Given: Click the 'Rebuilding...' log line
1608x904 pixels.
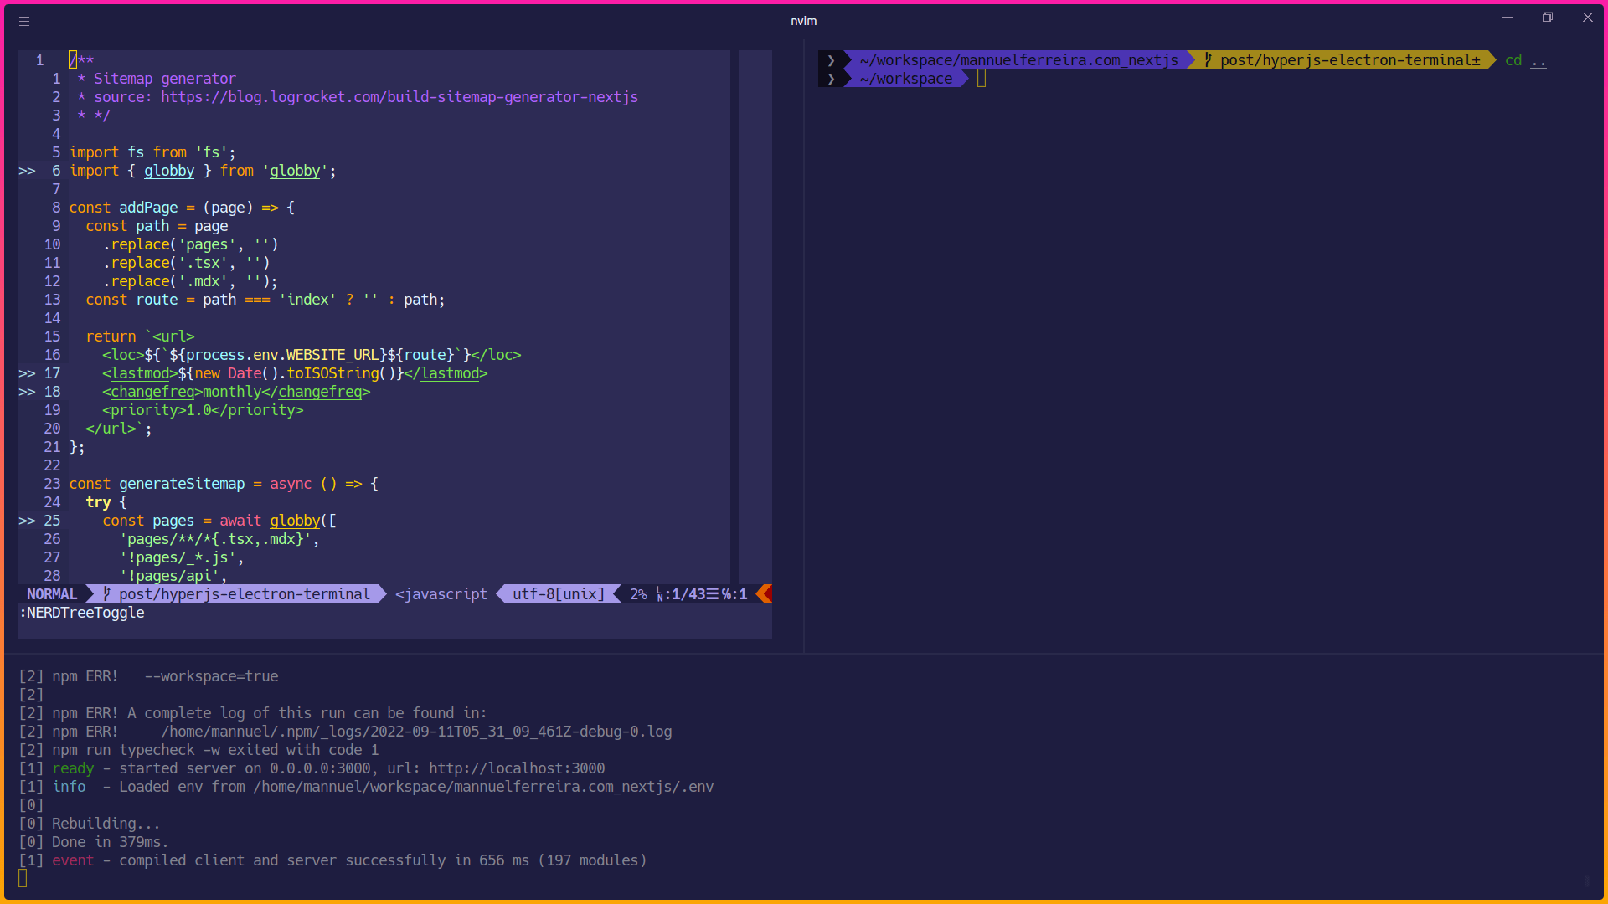Looking at the screenshot, I should (90, 824).
